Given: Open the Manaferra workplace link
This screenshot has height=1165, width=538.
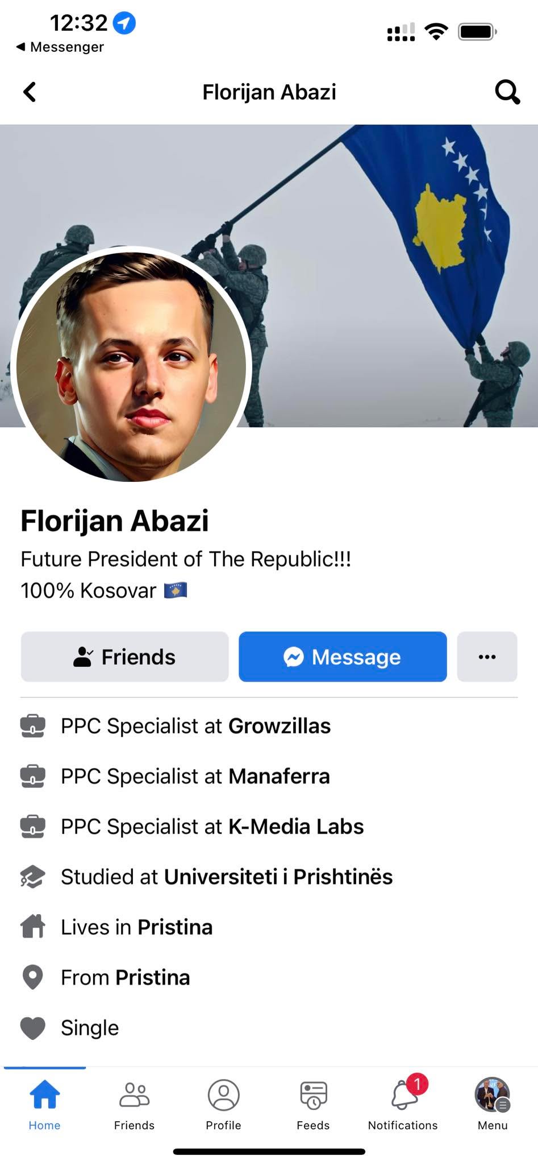Looking at the screenshot, I should [279, 776].
